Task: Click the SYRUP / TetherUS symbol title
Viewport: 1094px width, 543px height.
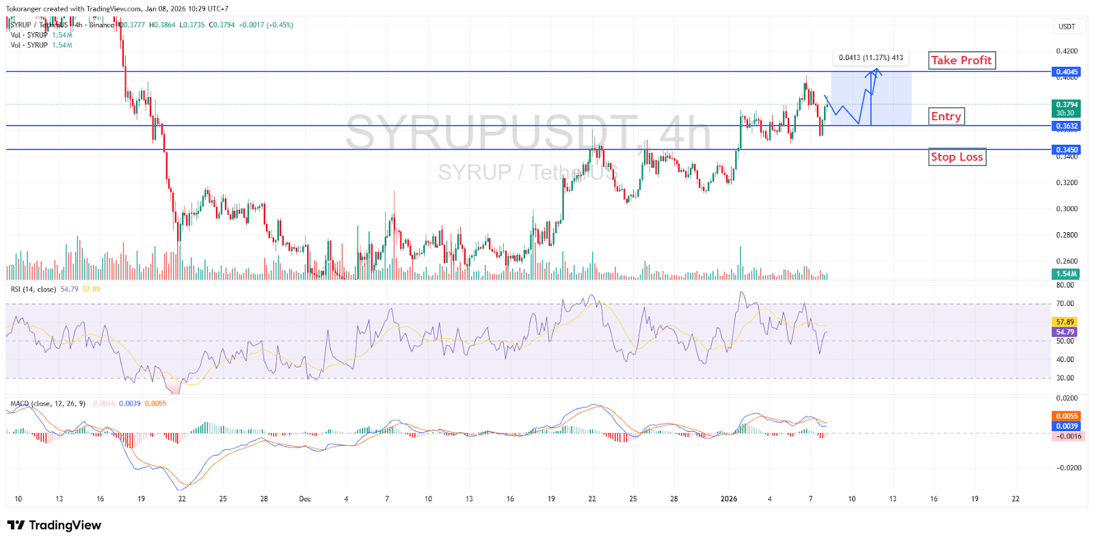Action: point(40,25)
